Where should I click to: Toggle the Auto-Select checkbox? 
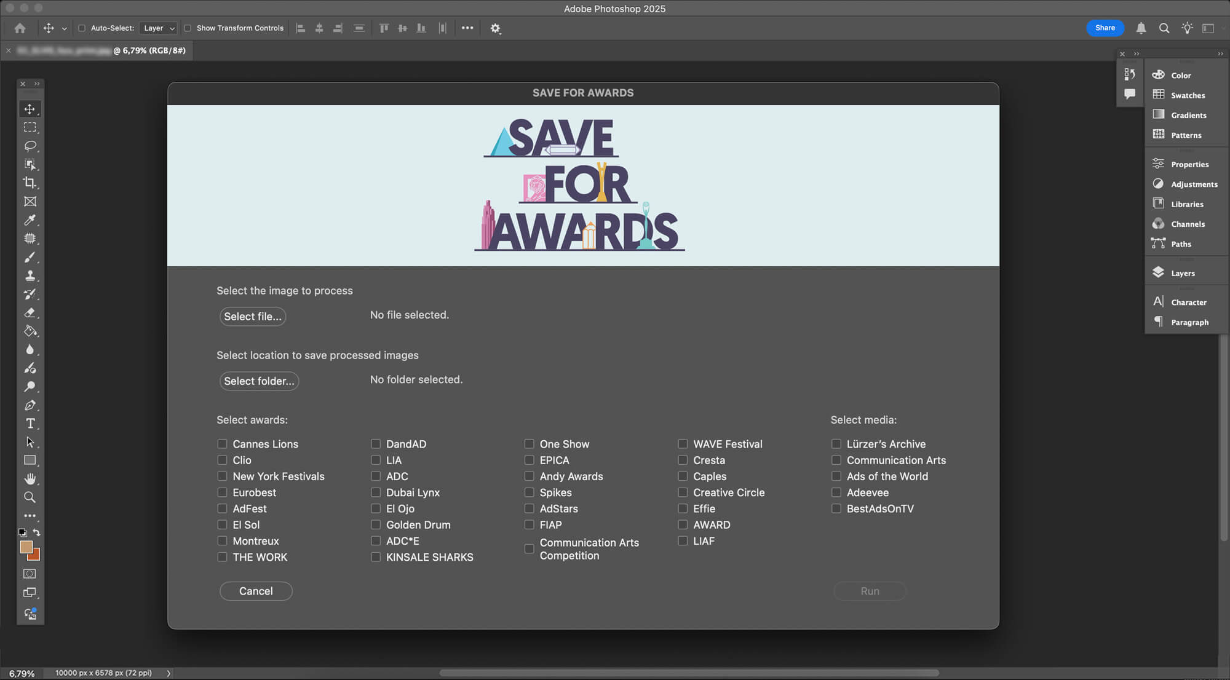click(82, 28)
